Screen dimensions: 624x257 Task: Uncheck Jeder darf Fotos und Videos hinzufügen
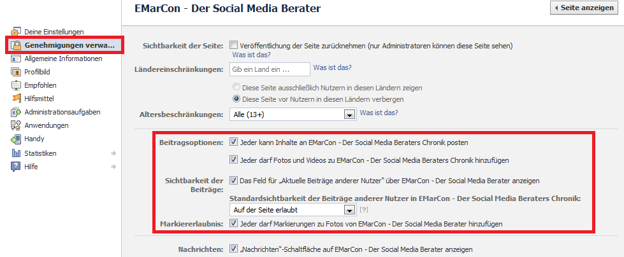coord(234,160)
